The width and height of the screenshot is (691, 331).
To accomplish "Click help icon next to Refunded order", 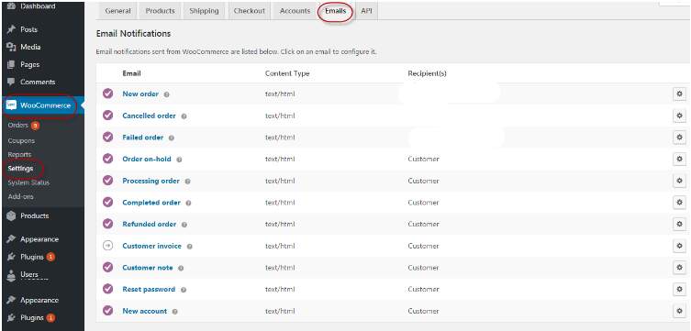I will 184,225.
